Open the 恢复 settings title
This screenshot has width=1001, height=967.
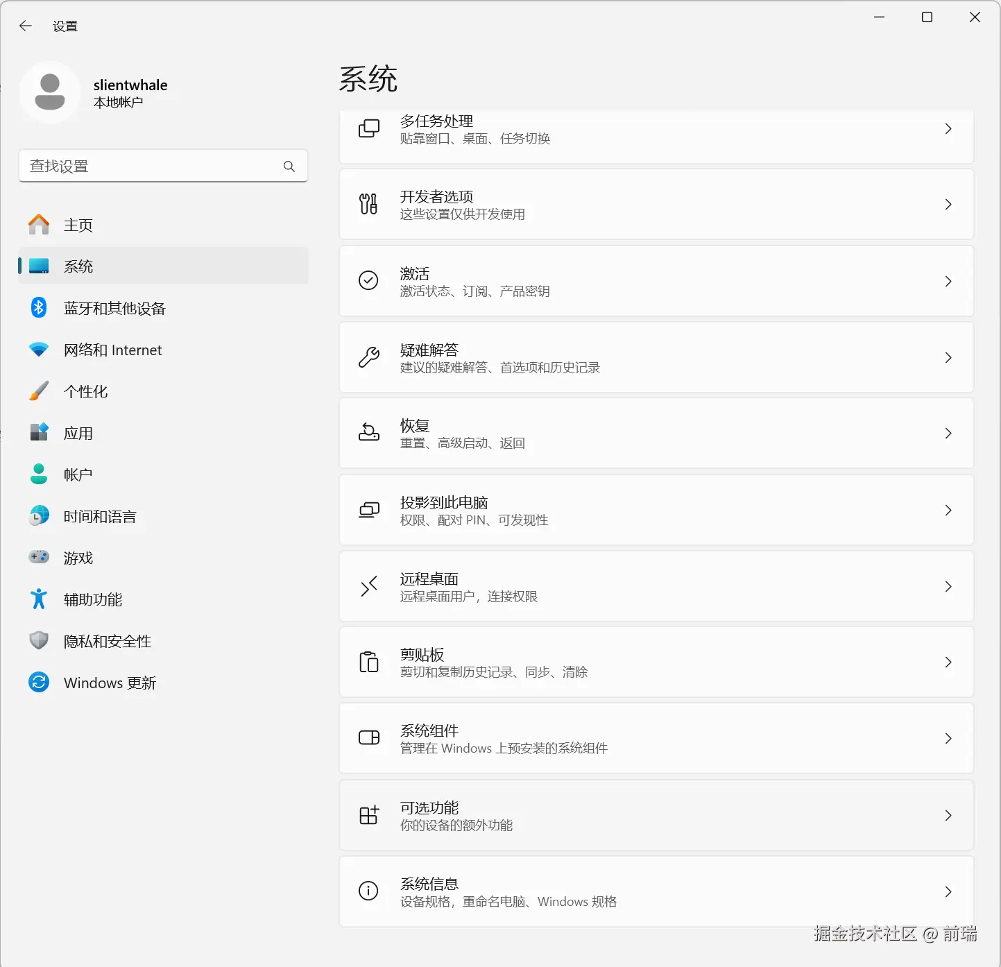point(415,425)
